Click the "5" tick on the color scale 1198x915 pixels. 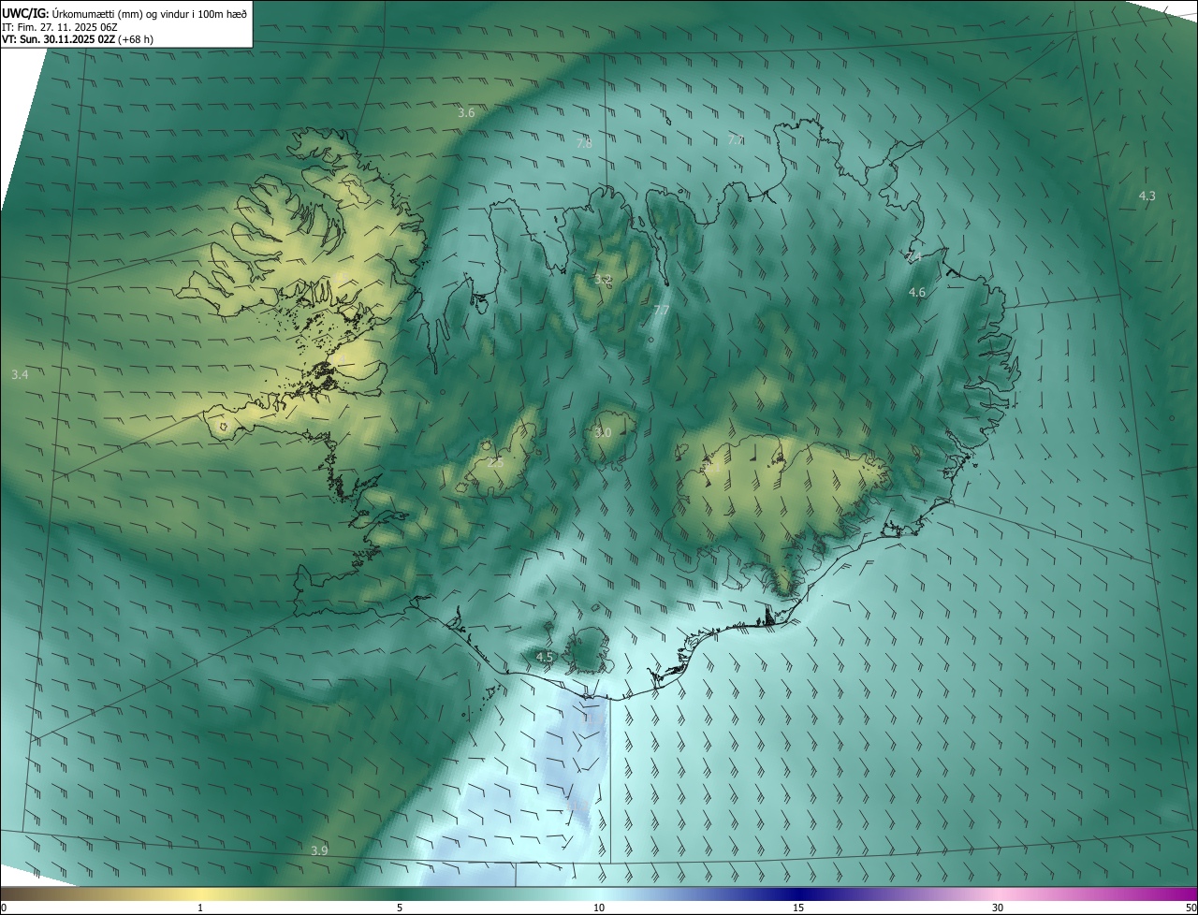click(x=400, y=908)
